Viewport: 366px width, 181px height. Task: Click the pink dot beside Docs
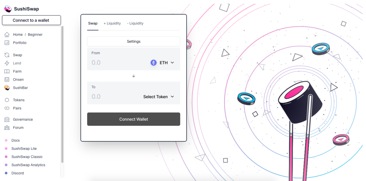[6, 140]
